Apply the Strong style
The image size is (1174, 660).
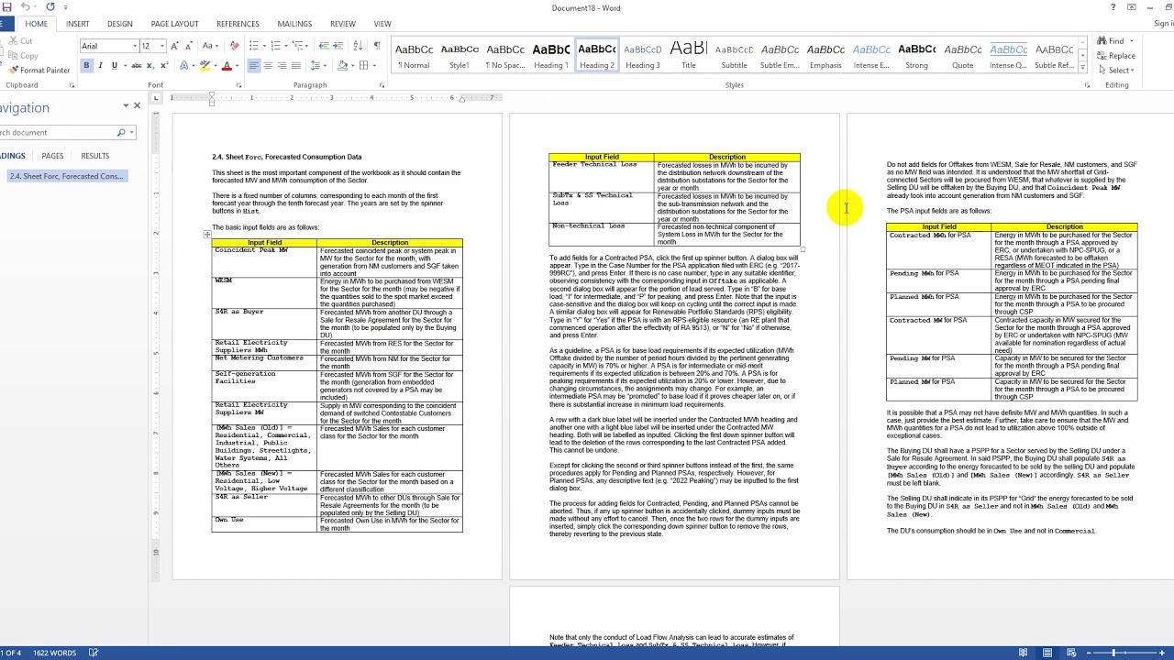click(x=917, y=55)
